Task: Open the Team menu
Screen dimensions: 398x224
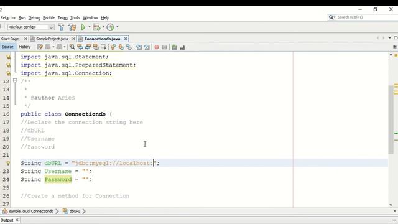Action: [x=63, y=18]
